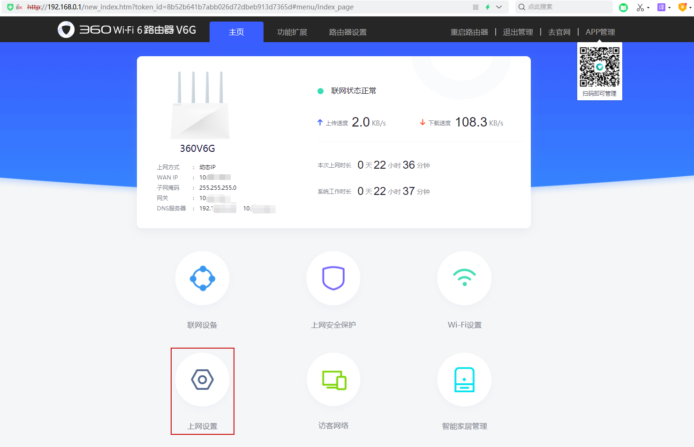Image resolution: width=694 pixels, height=447 pixels.
Task: Click 访客网络 label text
Action: [333, 426]
